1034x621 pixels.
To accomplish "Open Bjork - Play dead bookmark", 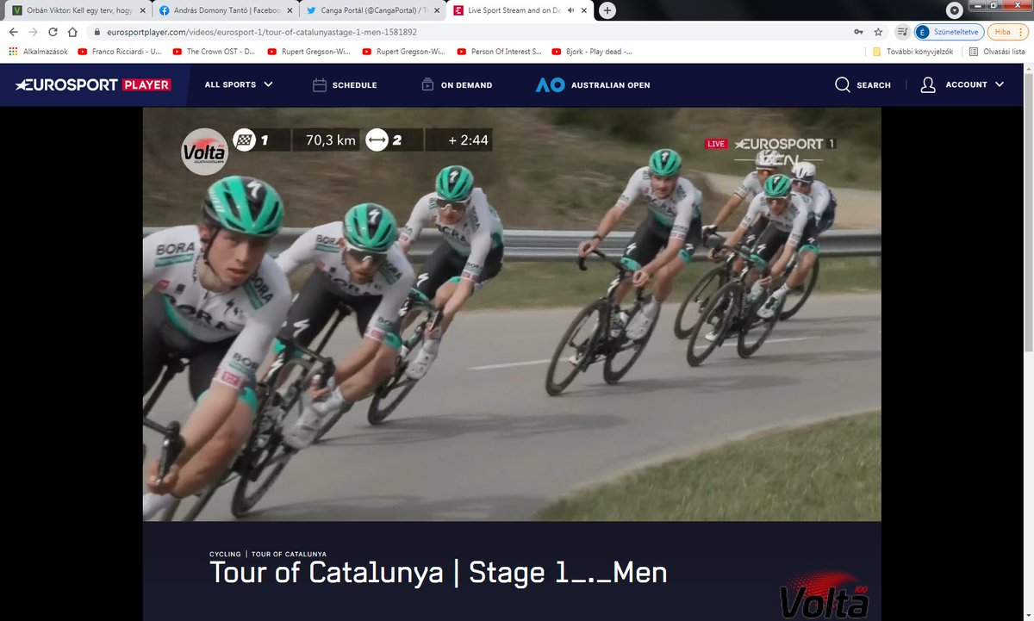I will click(594, 52).
